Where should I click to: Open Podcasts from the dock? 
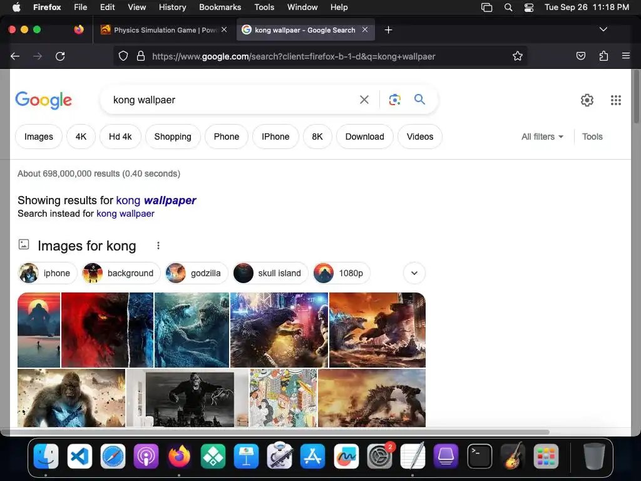pos(146,456)
